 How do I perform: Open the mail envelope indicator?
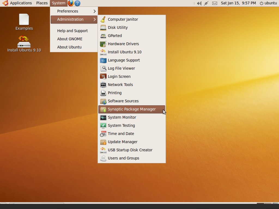215,3
